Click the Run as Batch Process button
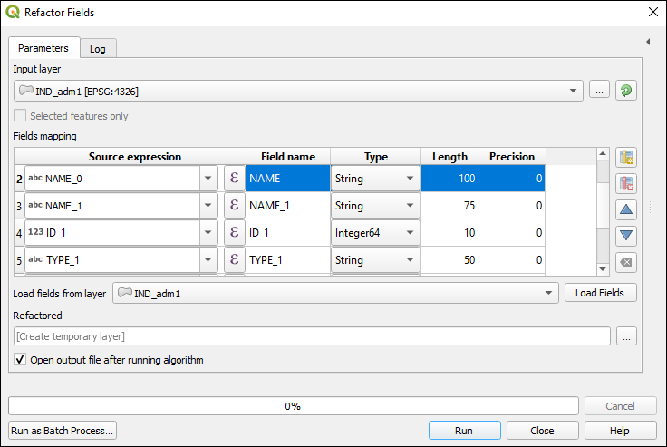This screenshot has height=447, width=667. point(63,431)
